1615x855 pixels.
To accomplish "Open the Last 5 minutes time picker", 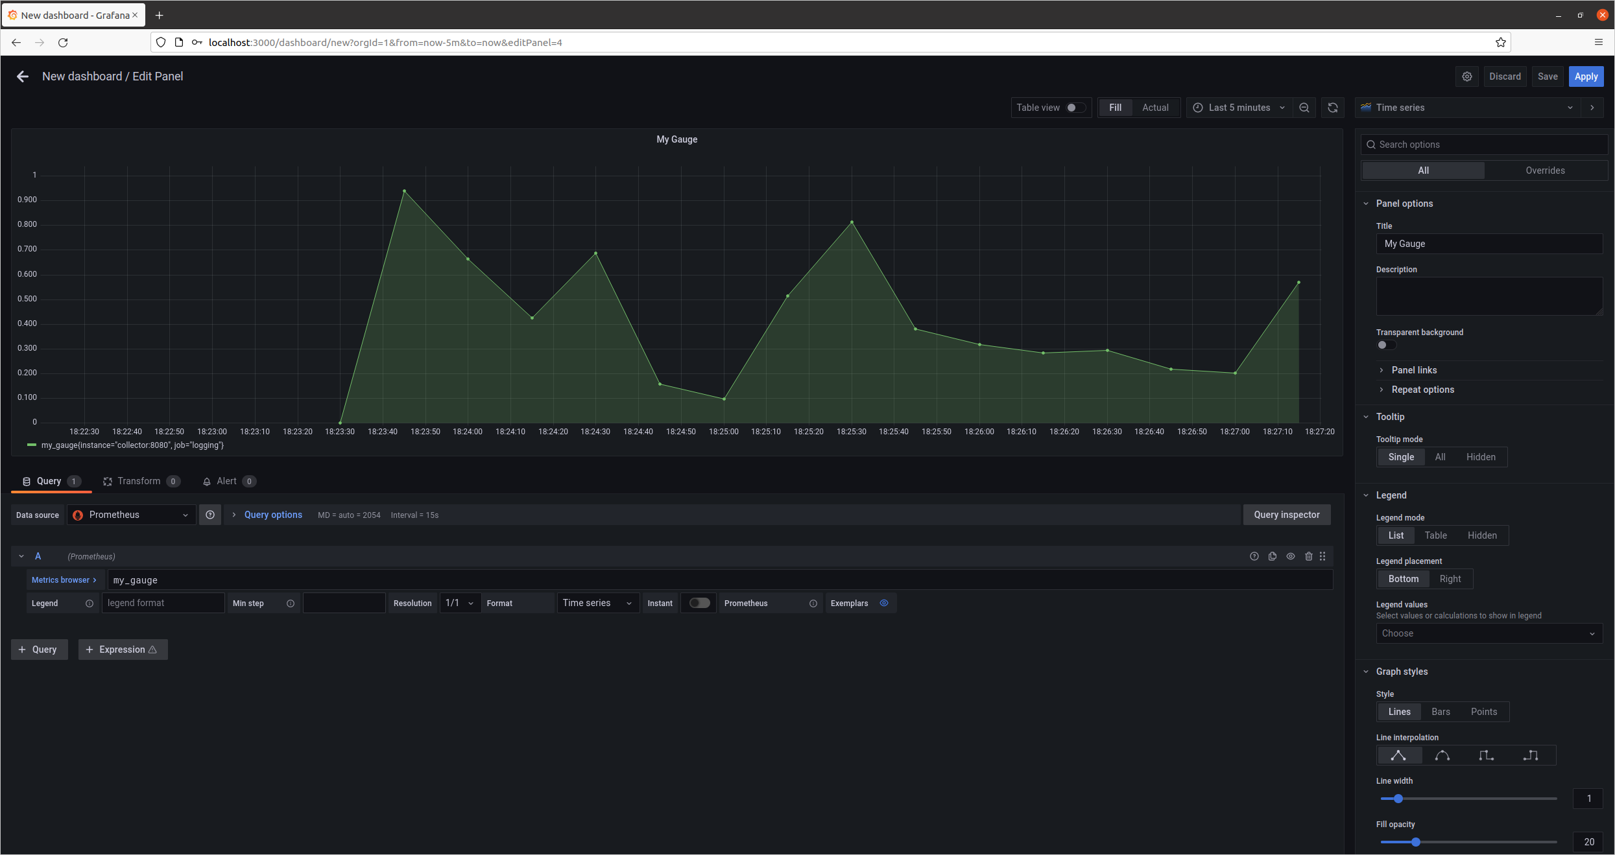I will [x=1239, y=108].
